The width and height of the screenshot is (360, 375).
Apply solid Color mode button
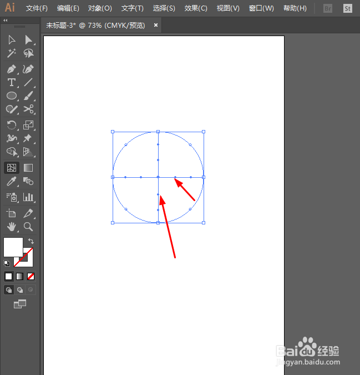pos(8,277)
